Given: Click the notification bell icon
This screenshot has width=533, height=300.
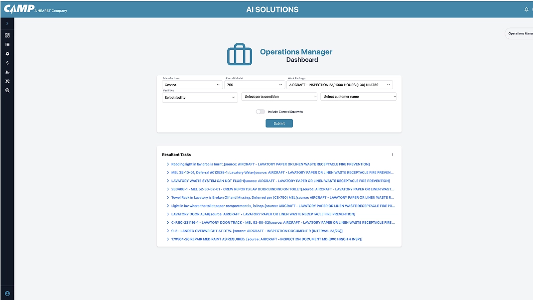Looking at the screenshot, I should click(526, 9).
